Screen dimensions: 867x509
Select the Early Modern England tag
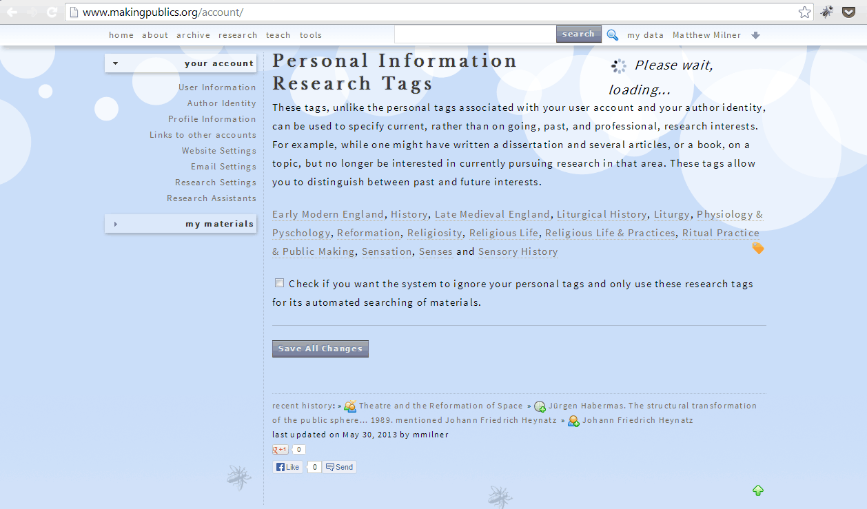click(x=328, y=214)
